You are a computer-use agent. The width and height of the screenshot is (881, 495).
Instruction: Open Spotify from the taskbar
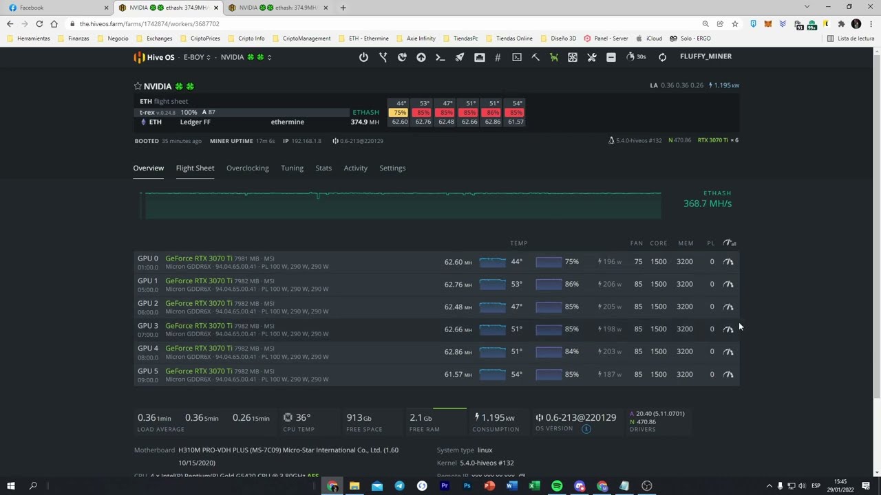coord(557,486)
